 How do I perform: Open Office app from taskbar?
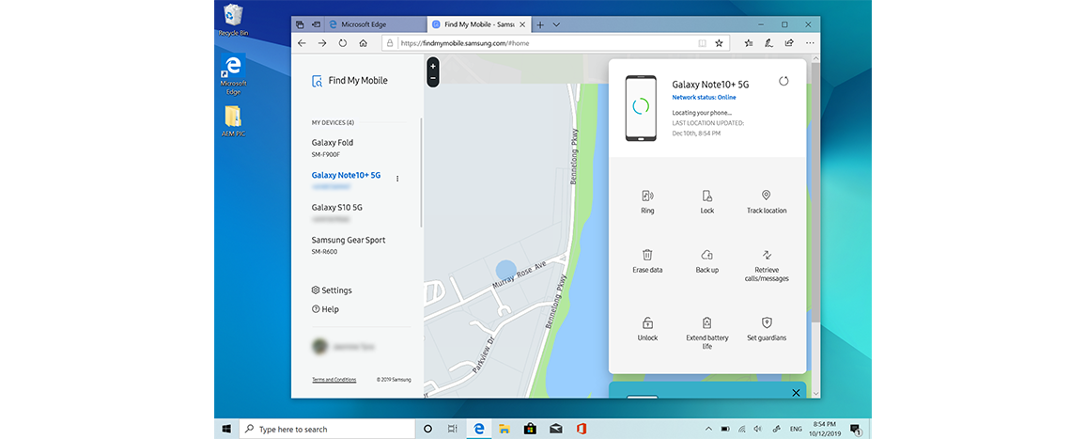coord(581,429)
